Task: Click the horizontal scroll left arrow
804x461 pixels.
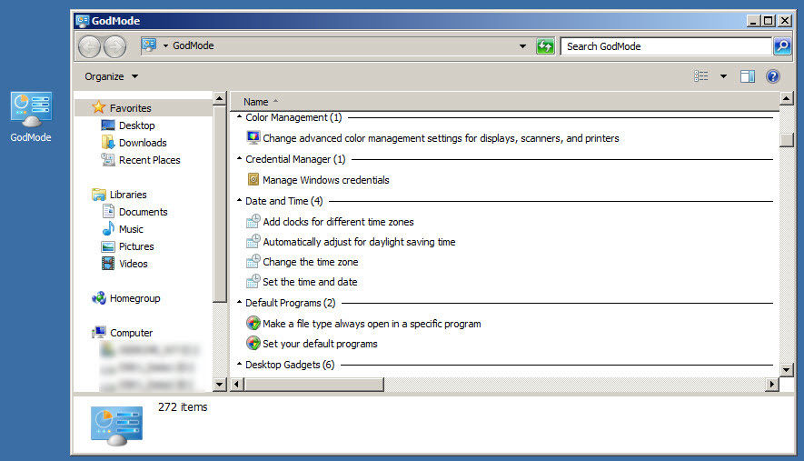Action: click(x=237, y=384)
